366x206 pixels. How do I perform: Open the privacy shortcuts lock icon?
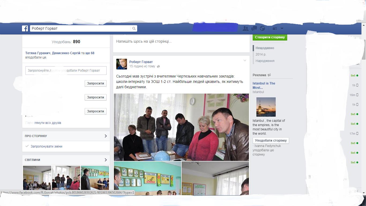click(275, 28)
